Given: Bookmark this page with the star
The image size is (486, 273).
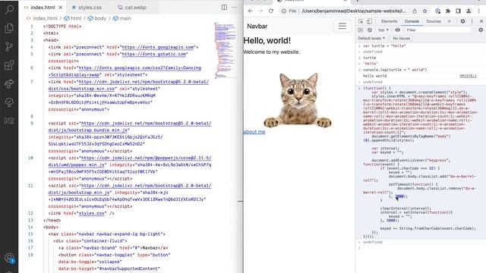Looking at the screenshot, I should tap(425, 11).
